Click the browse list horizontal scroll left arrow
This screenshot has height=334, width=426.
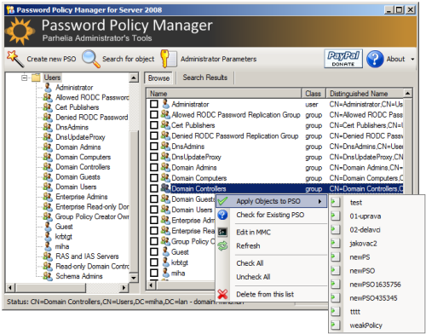151,285
